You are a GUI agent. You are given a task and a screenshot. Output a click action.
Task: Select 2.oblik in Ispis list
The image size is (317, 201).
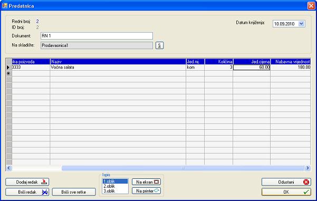pos(115,186)
